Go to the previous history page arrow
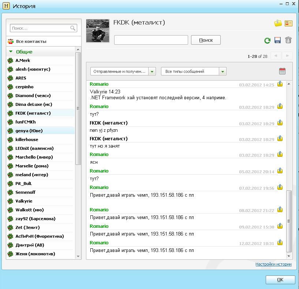 [276, 56]
